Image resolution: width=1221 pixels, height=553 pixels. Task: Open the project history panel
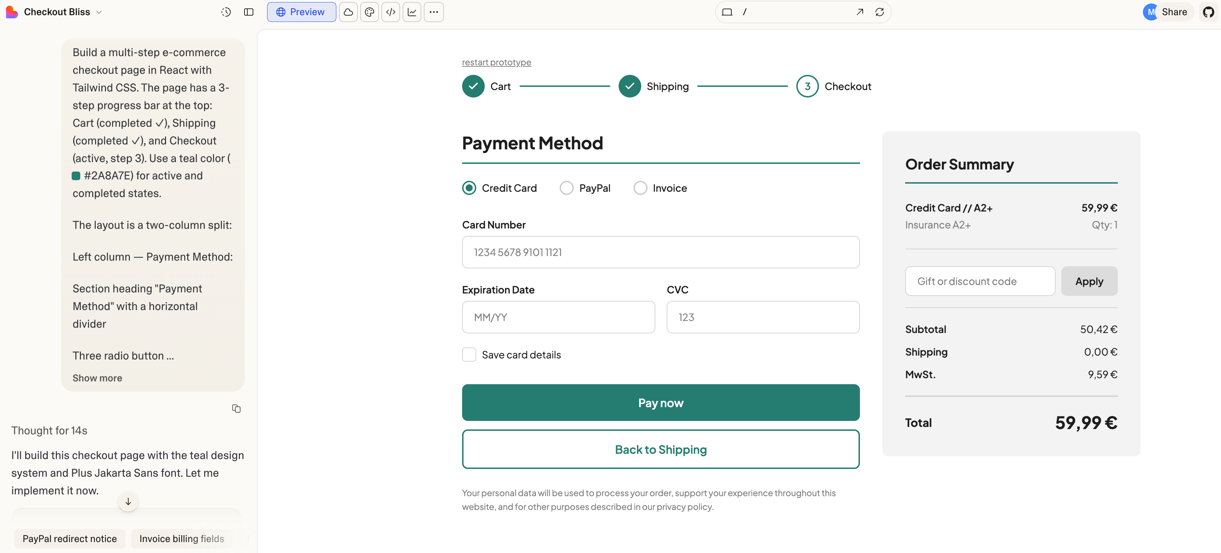226,12
